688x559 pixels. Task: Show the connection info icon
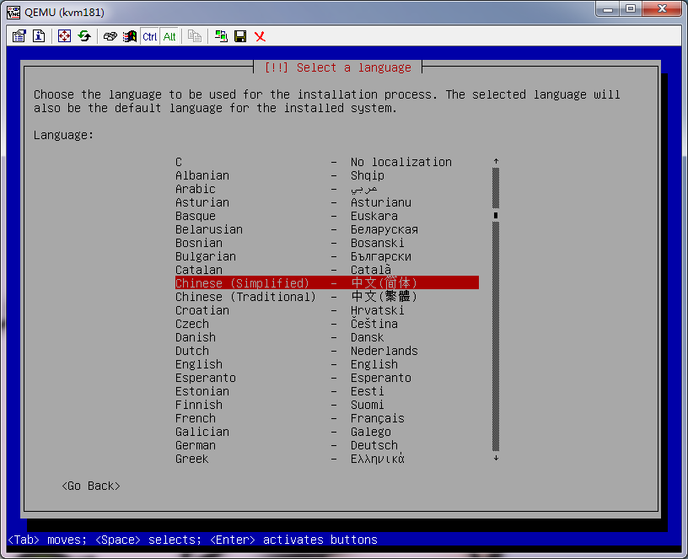39,36
